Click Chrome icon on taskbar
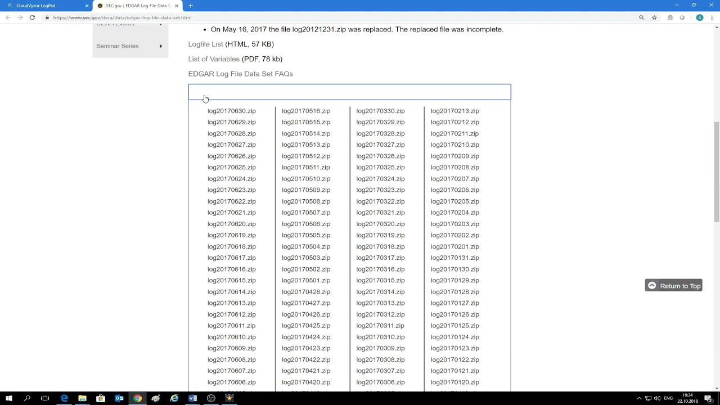The width and height of the screenshot is (720, 405). (x=137, y=398)
